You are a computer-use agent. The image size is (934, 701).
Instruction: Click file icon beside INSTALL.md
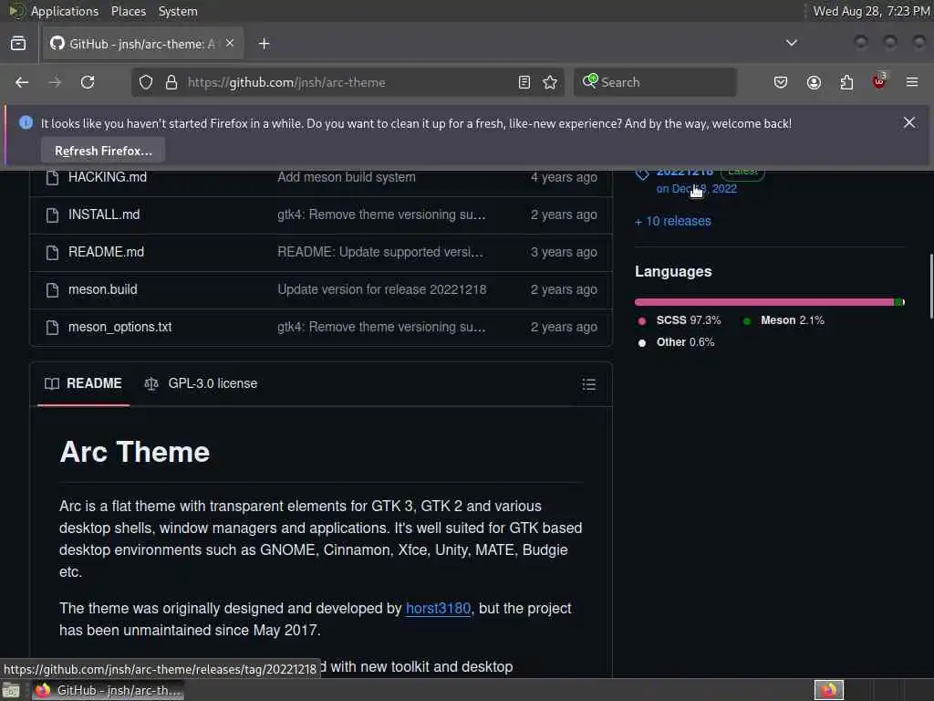tap(52, 215)
